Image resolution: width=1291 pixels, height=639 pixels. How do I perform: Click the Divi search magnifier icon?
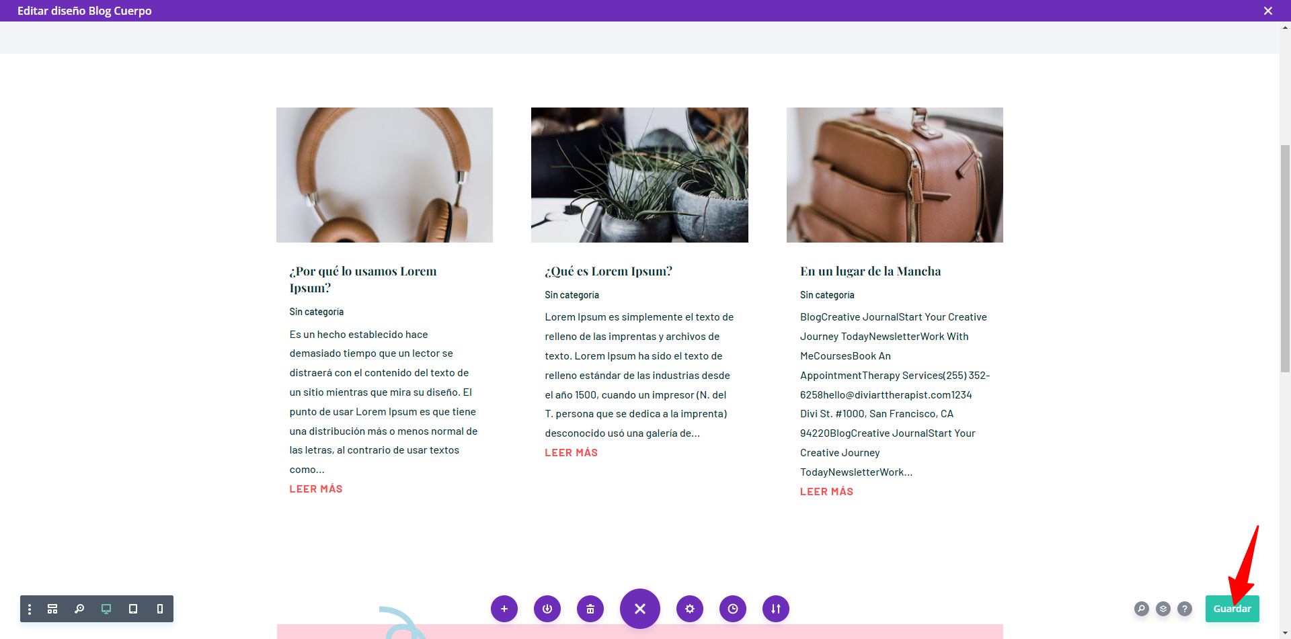pyautogui.click(x=1142, y=609)
